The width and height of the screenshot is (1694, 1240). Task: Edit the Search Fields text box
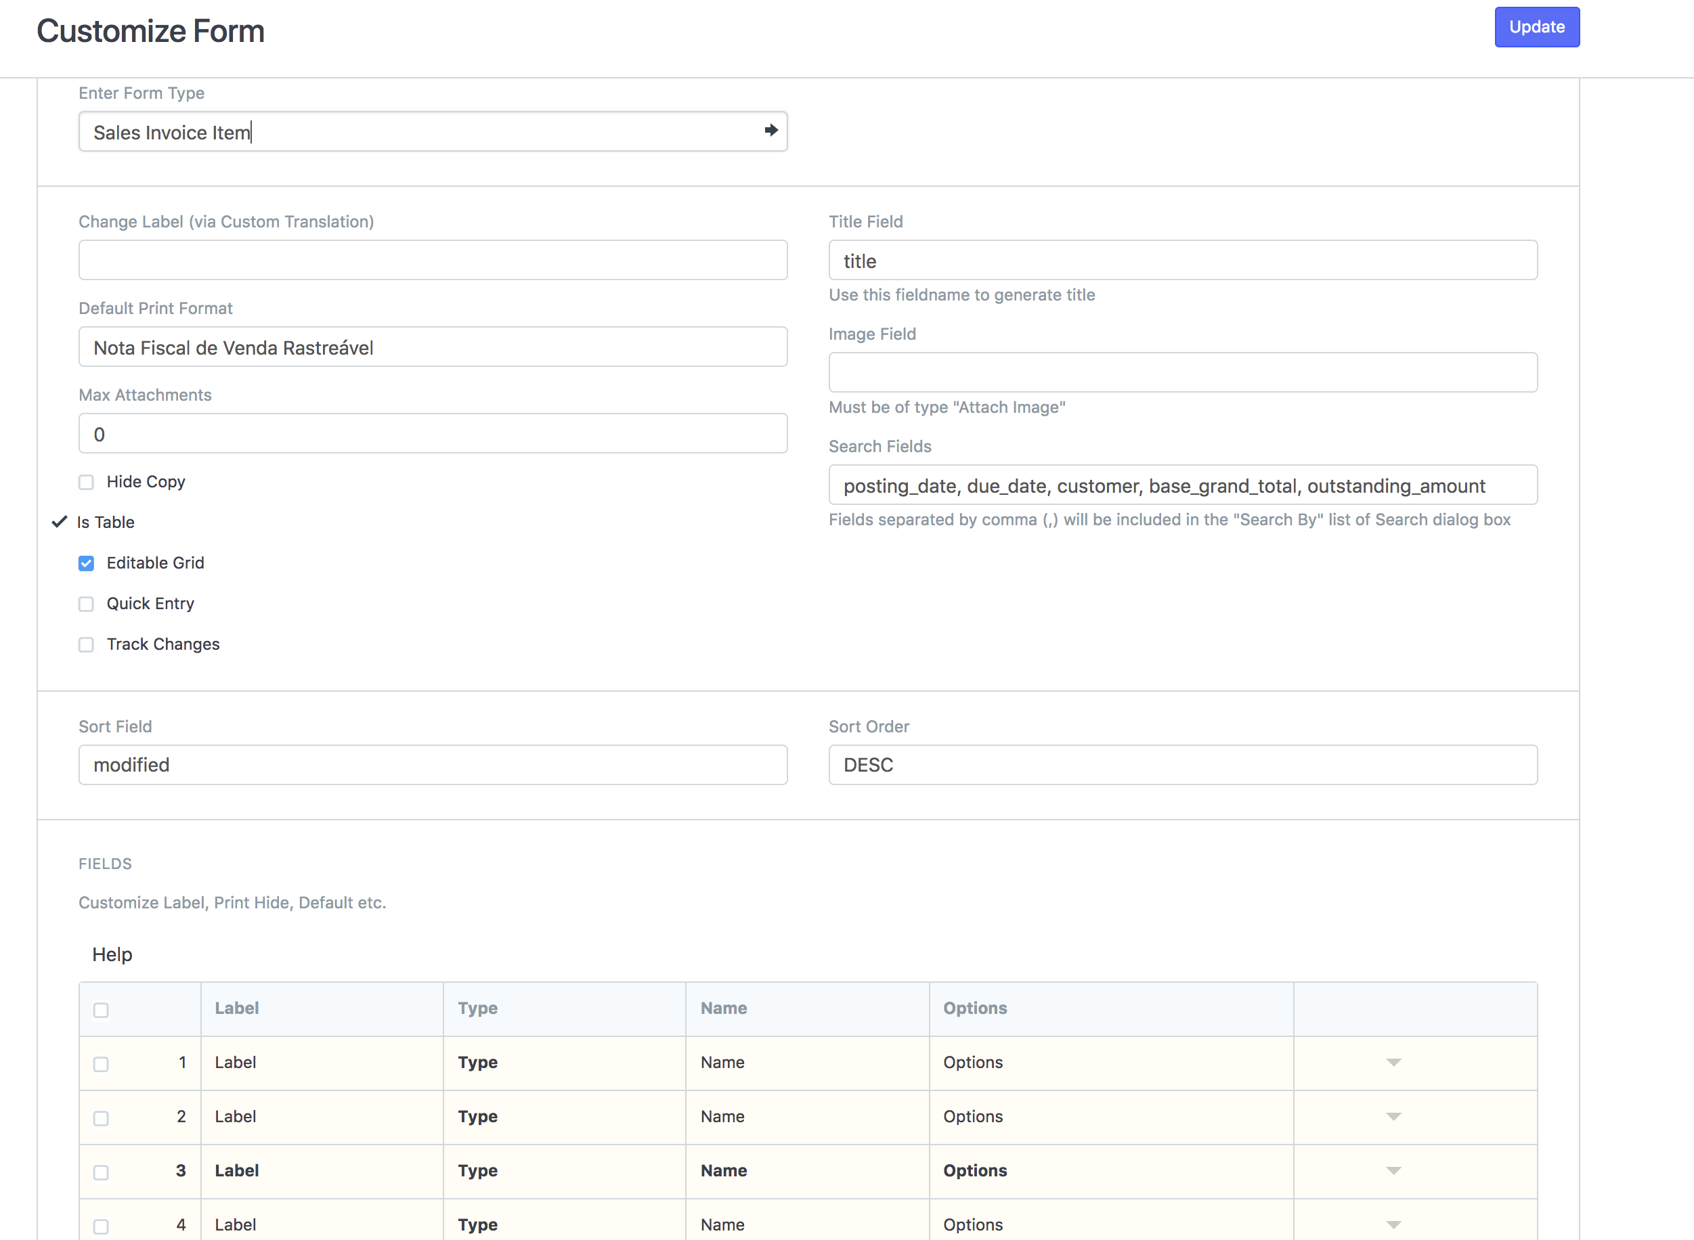tap(1183, 485)
